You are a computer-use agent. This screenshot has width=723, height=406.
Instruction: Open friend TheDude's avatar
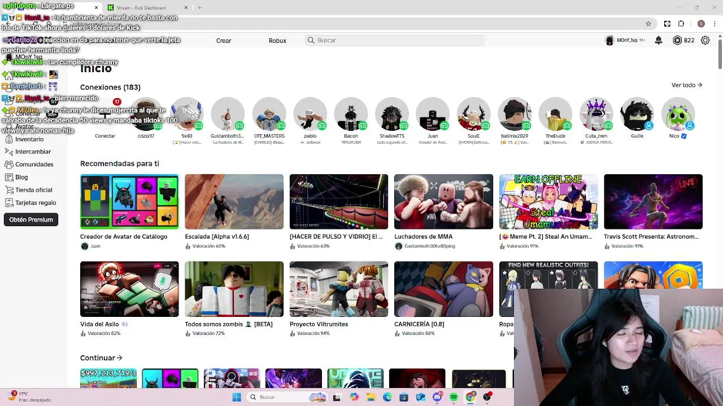point(555,114)
